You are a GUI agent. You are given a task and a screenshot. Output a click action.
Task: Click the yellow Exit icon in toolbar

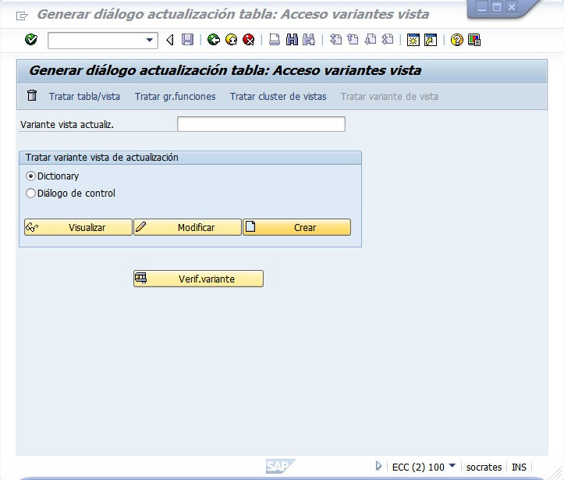click(231, 40)
